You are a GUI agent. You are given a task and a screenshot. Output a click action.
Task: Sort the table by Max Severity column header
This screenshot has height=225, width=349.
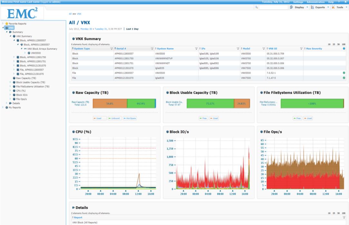[x=314, y=49]
